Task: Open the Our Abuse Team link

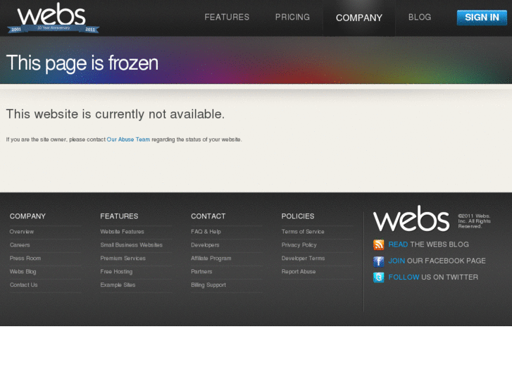Action: [128, 140]
